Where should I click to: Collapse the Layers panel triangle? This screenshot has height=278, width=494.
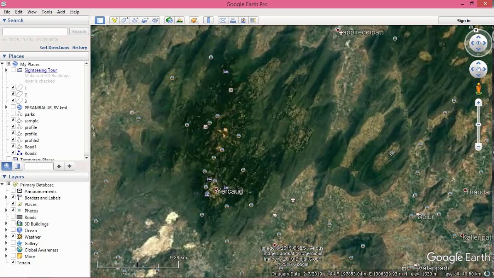click(4, 176)
